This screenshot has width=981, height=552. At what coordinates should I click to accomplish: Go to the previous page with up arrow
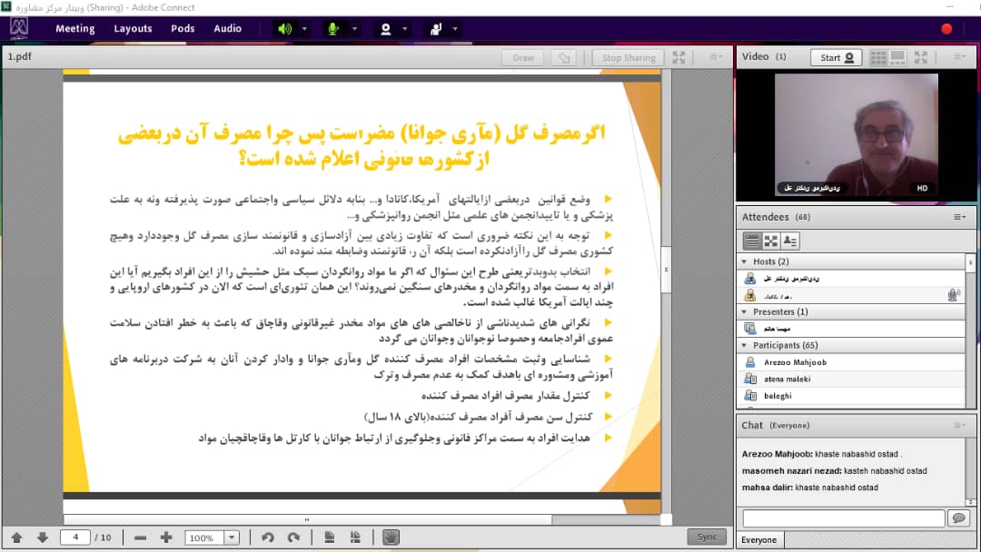[16, 537]
